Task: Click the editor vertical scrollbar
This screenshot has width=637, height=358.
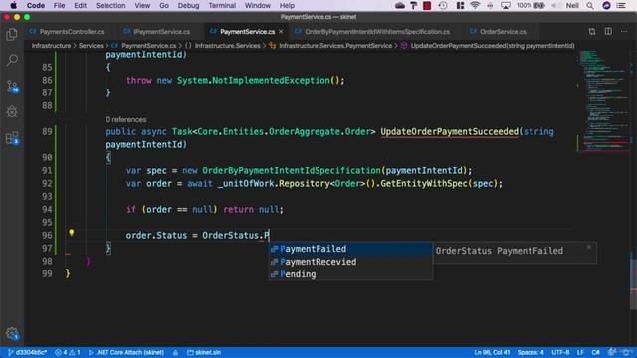Action: 633,280
